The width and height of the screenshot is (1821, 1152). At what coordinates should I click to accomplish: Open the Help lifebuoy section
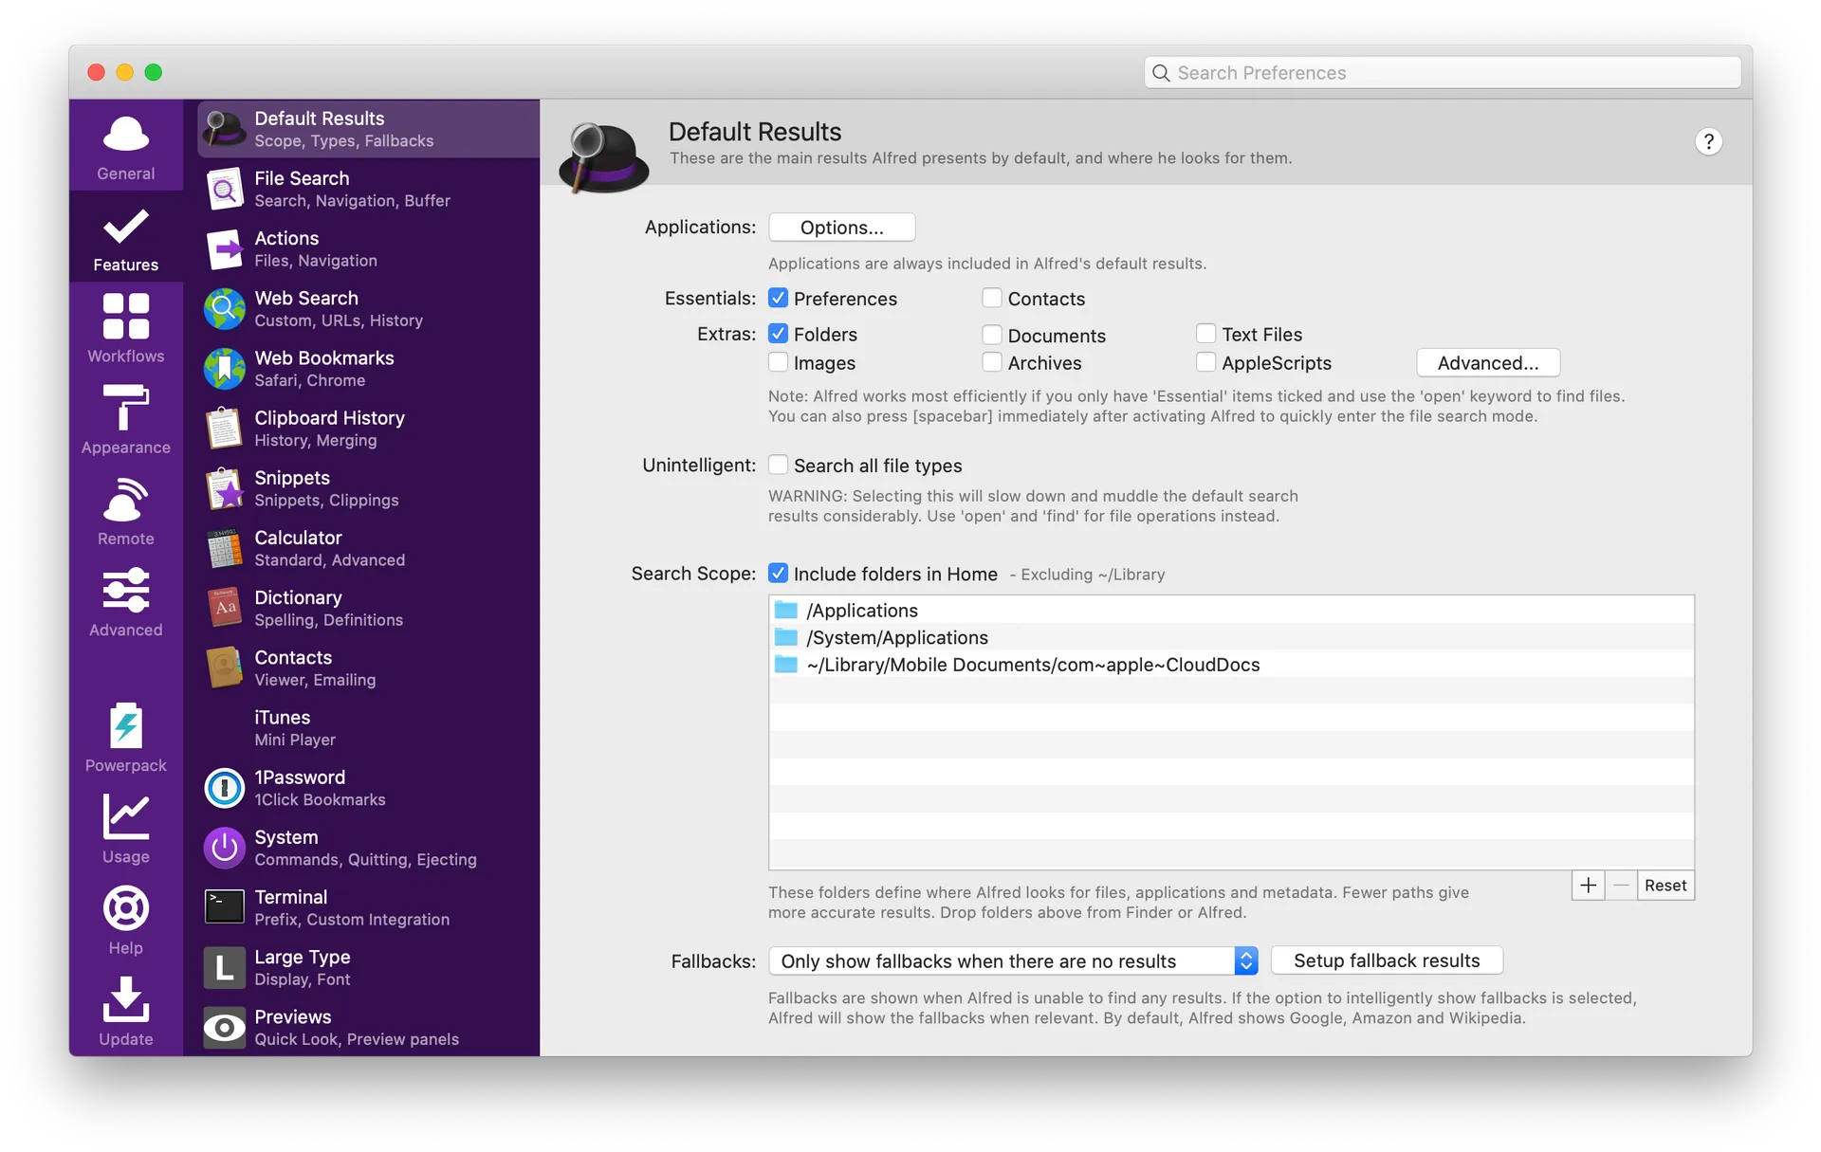(125, 920)
